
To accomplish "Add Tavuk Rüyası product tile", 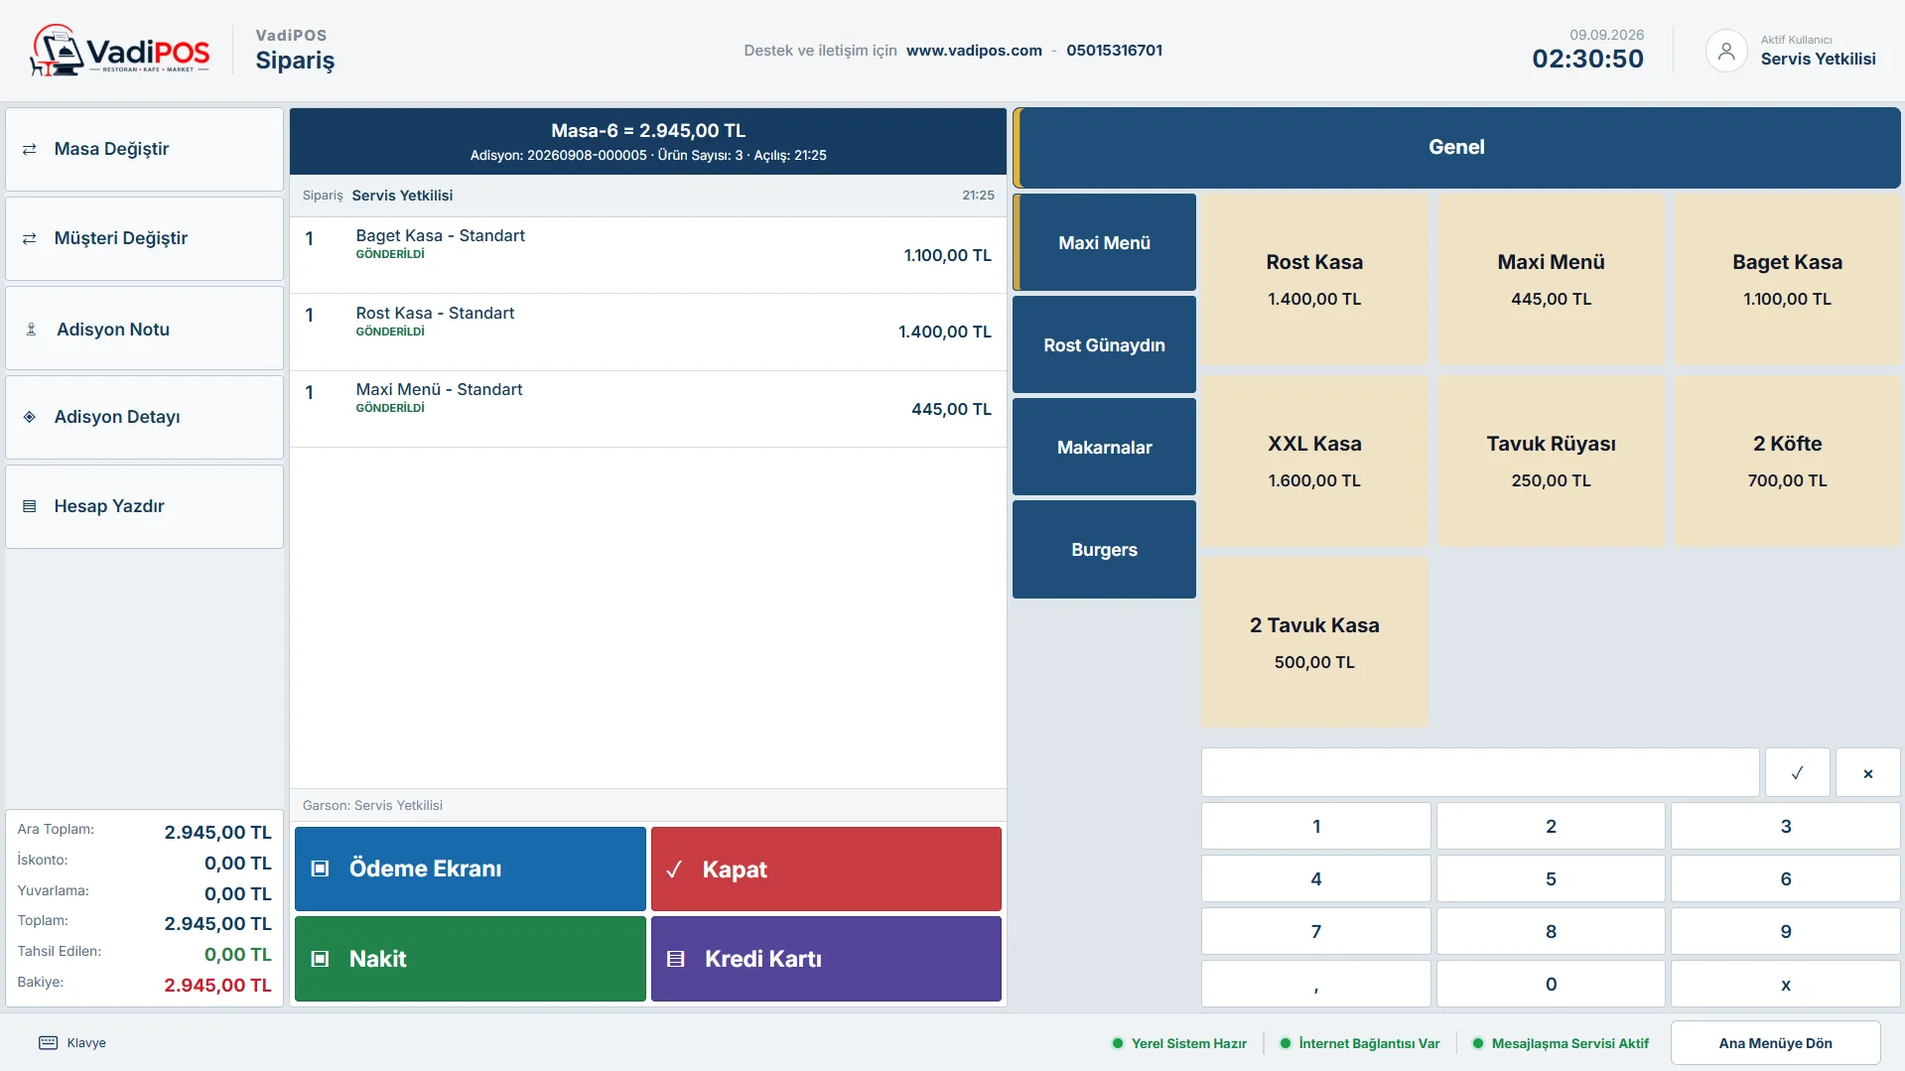I will click(1551, 461).
